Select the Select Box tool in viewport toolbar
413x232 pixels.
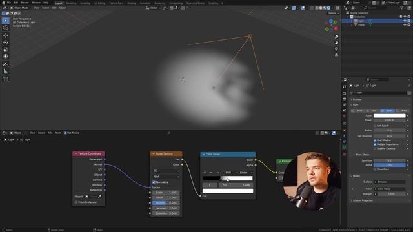(6, 21)
